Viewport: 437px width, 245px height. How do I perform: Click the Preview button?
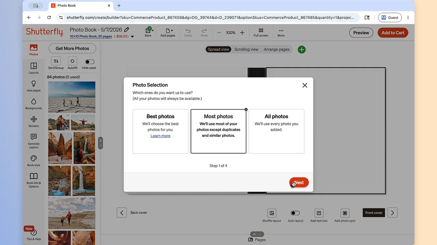pos(361,33)
